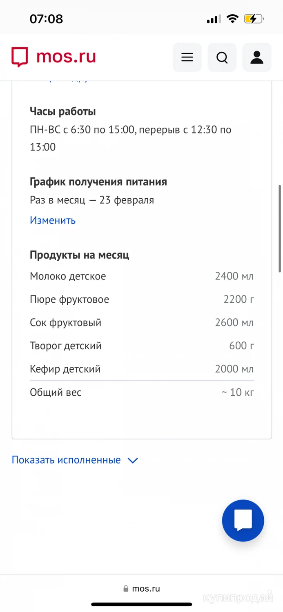Tap the home indicator bar at bottom
283x612 pixels.
[x=141, y=604]
